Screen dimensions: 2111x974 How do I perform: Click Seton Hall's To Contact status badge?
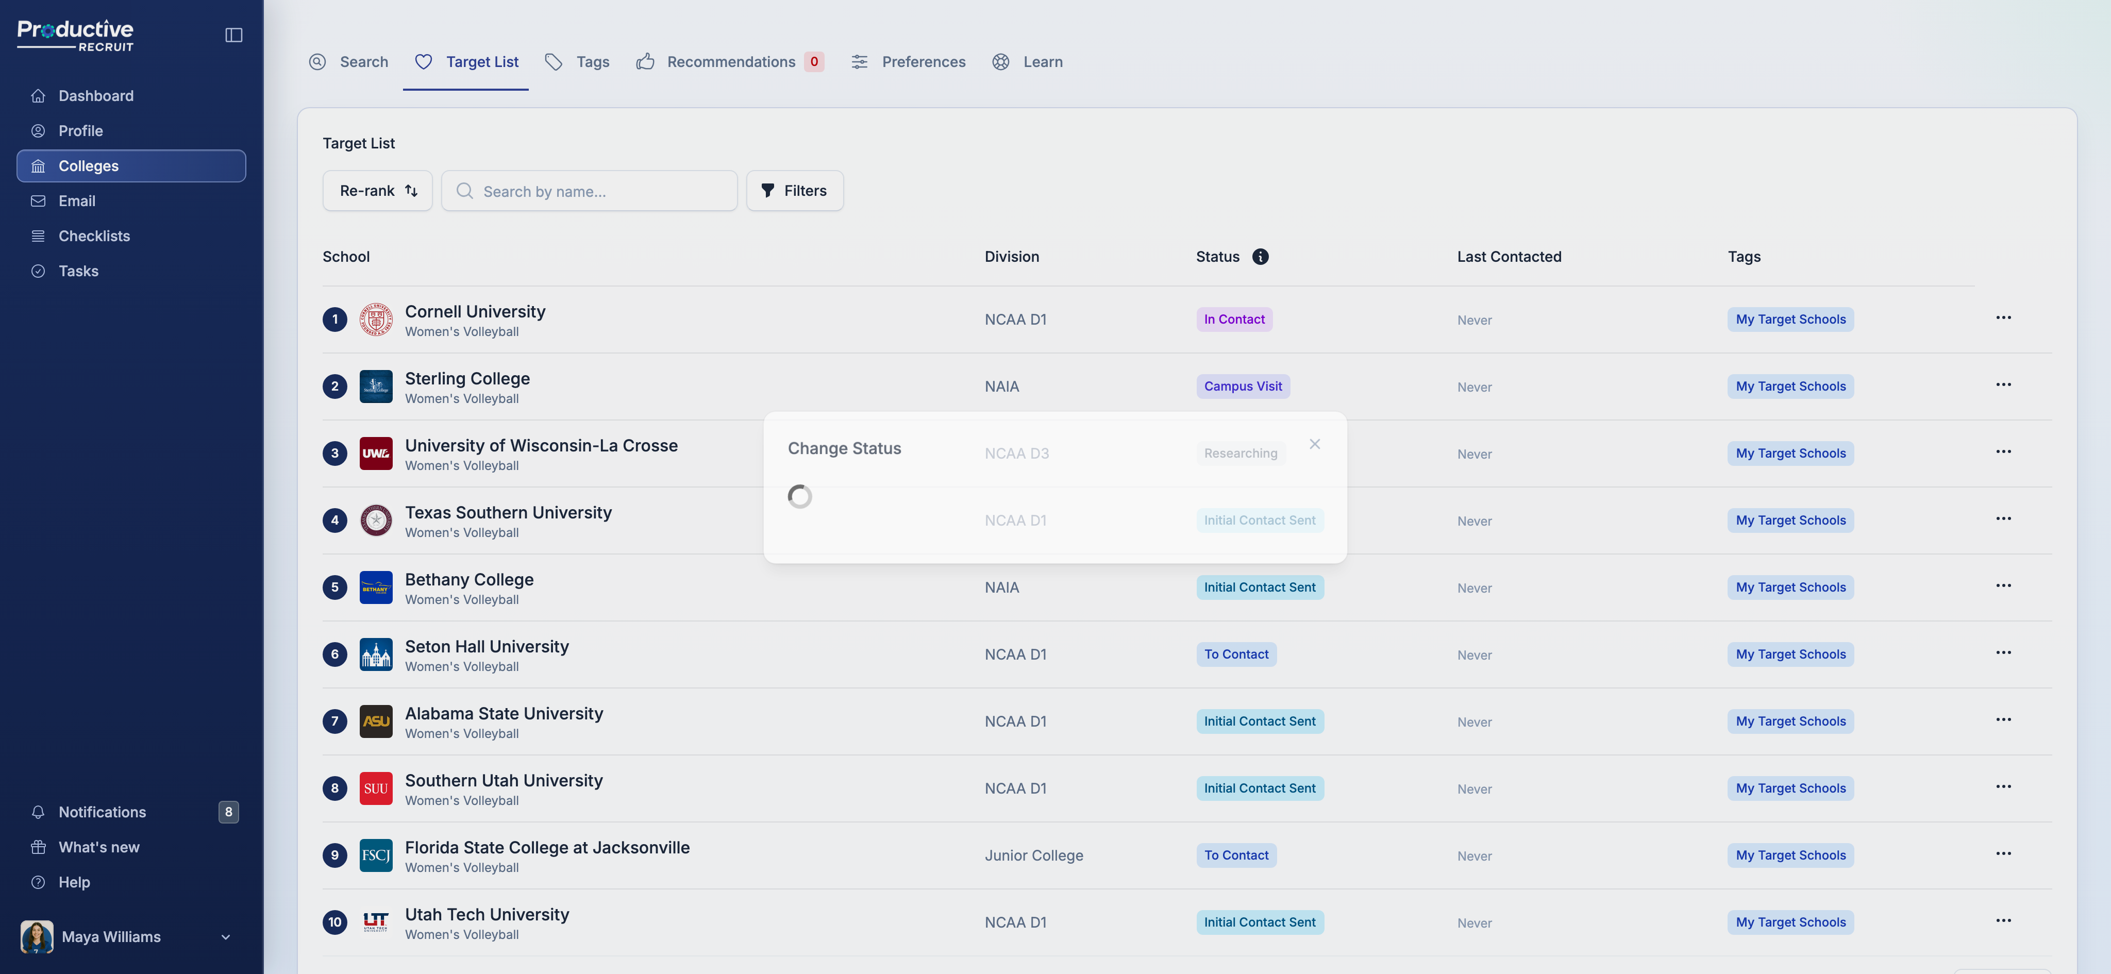tap(1236, 654)
